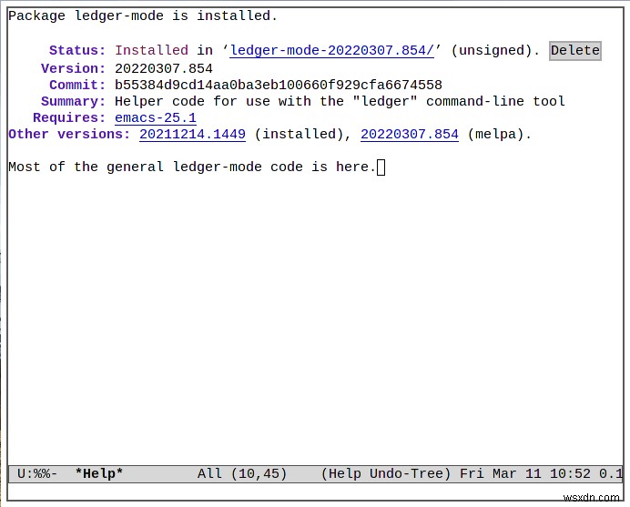Click the Status: label
Image resolution: width=630 pixels, height=507 pixels.
point(77,51)
